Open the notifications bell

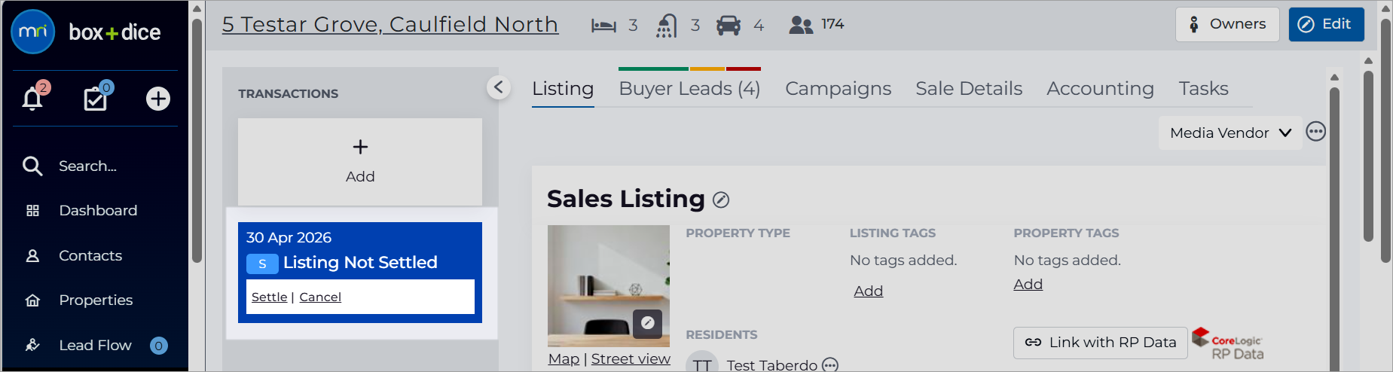click(32, 99)
